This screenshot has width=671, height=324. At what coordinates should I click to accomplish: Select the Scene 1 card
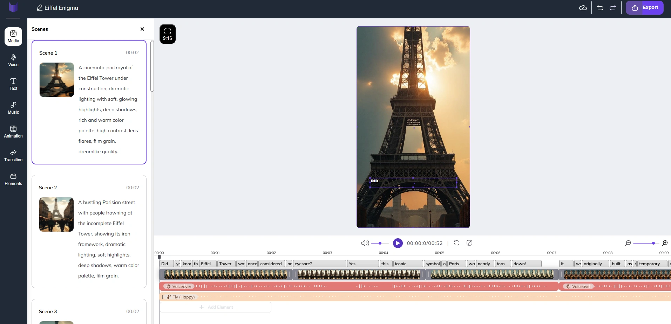click(89, 102)
